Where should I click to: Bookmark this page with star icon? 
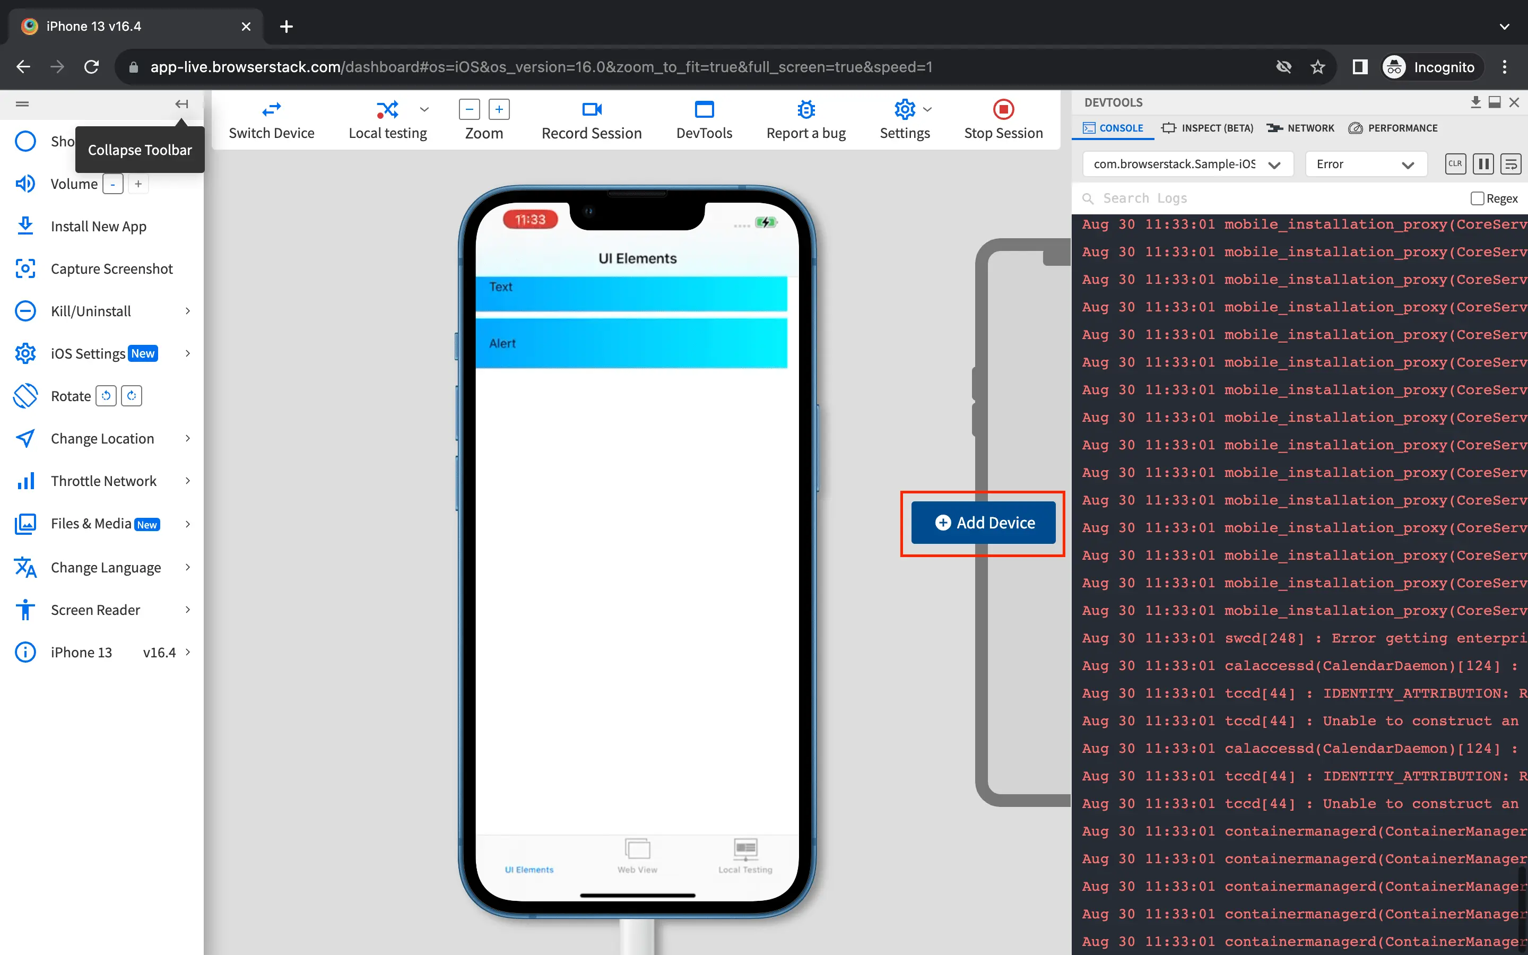click(1318, 67)
